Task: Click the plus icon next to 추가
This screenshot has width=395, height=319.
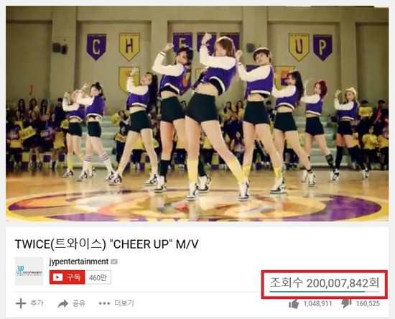Action: click(21, 303)
